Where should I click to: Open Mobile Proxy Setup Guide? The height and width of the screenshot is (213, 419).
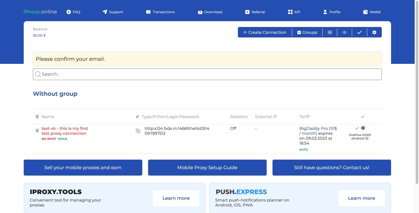tap(207, 167)
